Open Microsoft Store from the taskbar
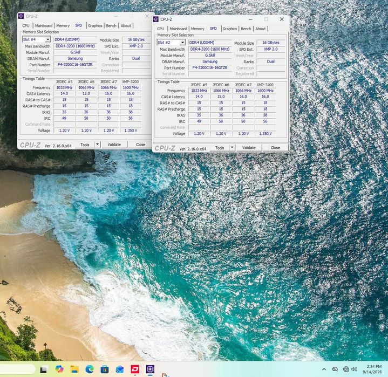This screenshot has height=377, width=388. pyautogui.click(x=105, y=369)
